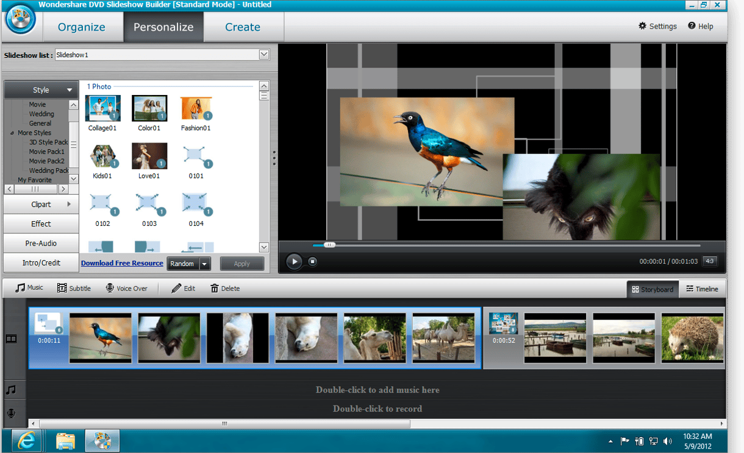Collapse the More Styles tree node
Image resolution: width=744 pixels, height=453 pixels.
tap(12, 133)
